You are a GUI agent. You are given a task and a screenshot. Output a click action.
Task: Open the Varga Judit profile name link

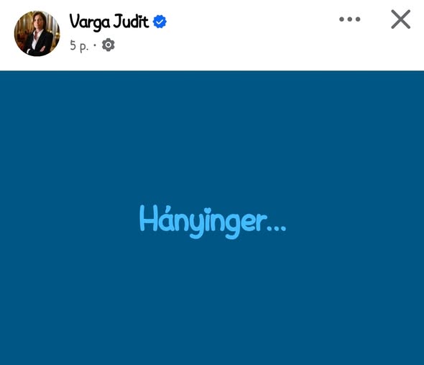tap(109, 22)
